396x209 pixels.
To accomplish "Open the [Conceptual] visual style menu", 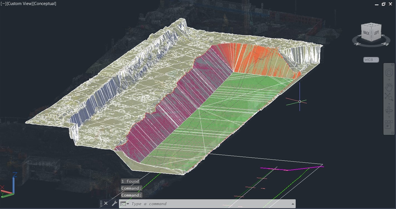I will coord(44,4).
